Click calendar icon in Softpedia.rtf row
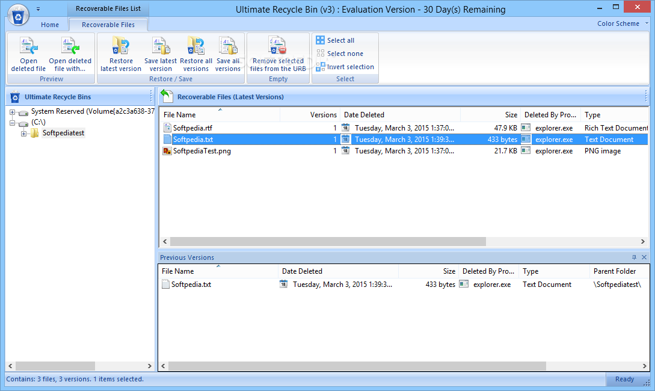 [345, 128]
